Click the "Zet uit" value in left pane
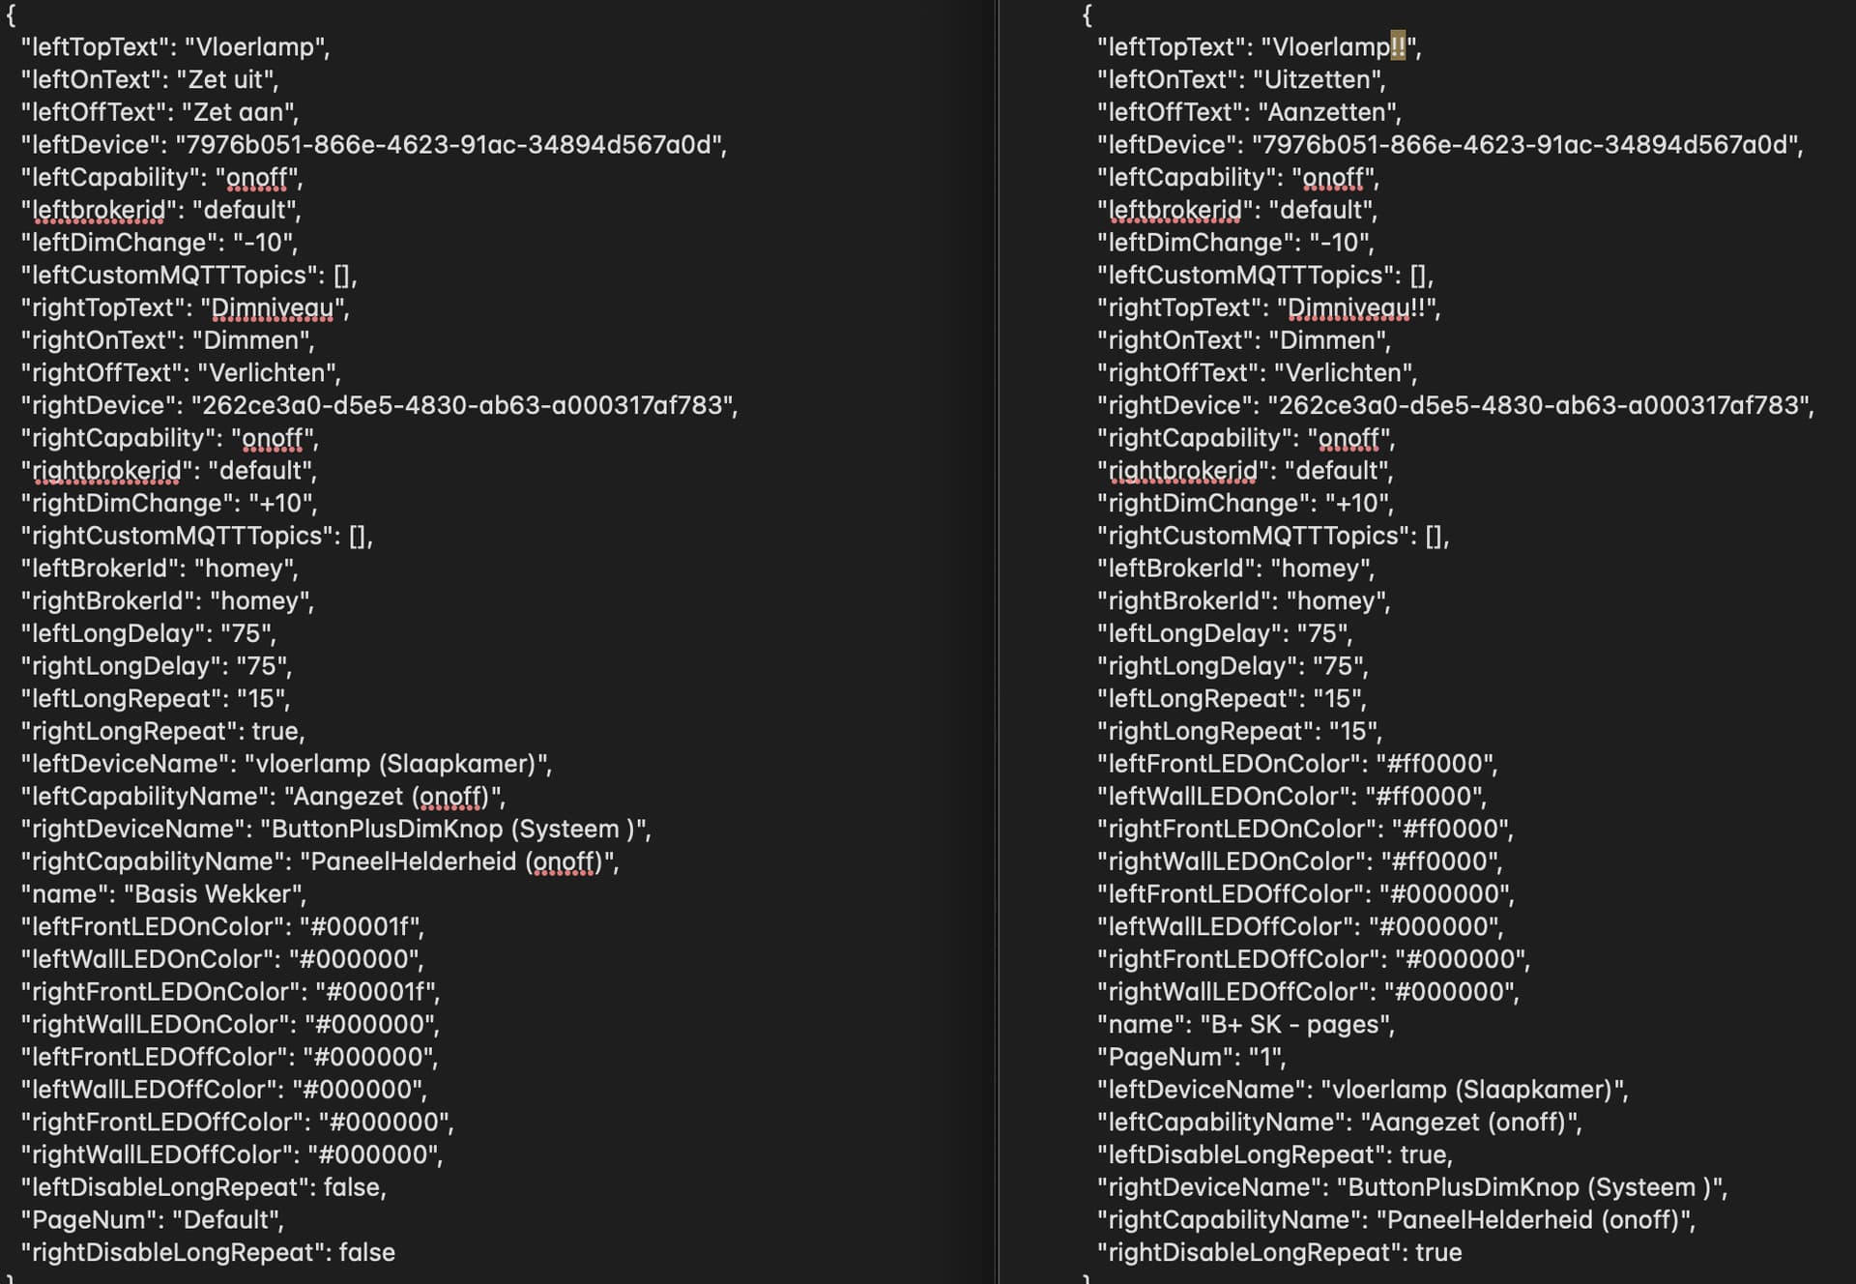Image resolution: width=1856 pixels, height=1284 pixels. click(227, 79)
